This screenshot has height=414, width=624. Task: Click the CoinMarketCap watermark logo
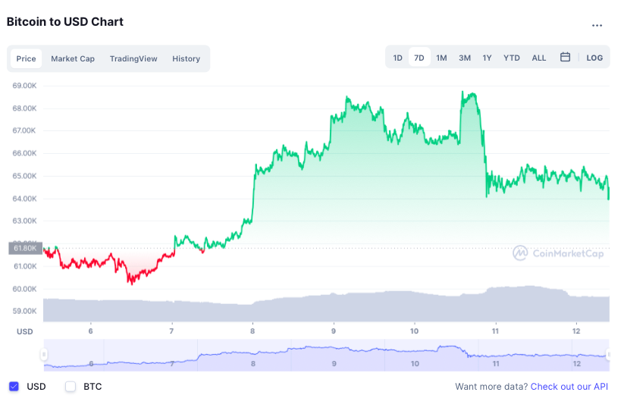click(557, 253)
